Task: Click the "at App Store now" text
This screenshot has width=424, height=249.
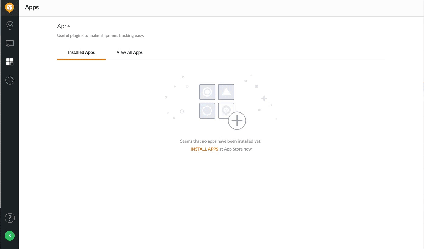Action: tap(236, 149)
